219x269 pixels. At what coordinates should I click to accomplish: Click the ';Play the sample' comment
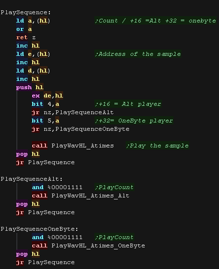coord(157,146)
